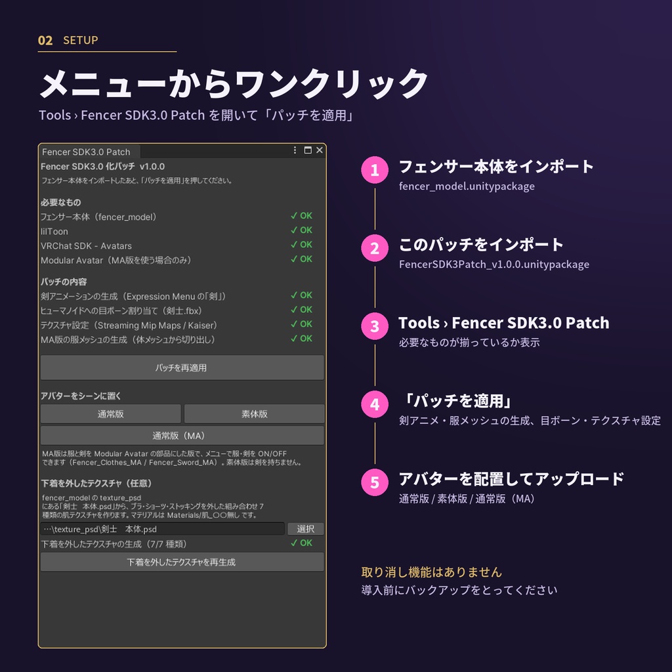The width and height of the screenshot is (672, 672).
Task: Click OK status beside テクスチャ設定
Action: tap(302, 324)
